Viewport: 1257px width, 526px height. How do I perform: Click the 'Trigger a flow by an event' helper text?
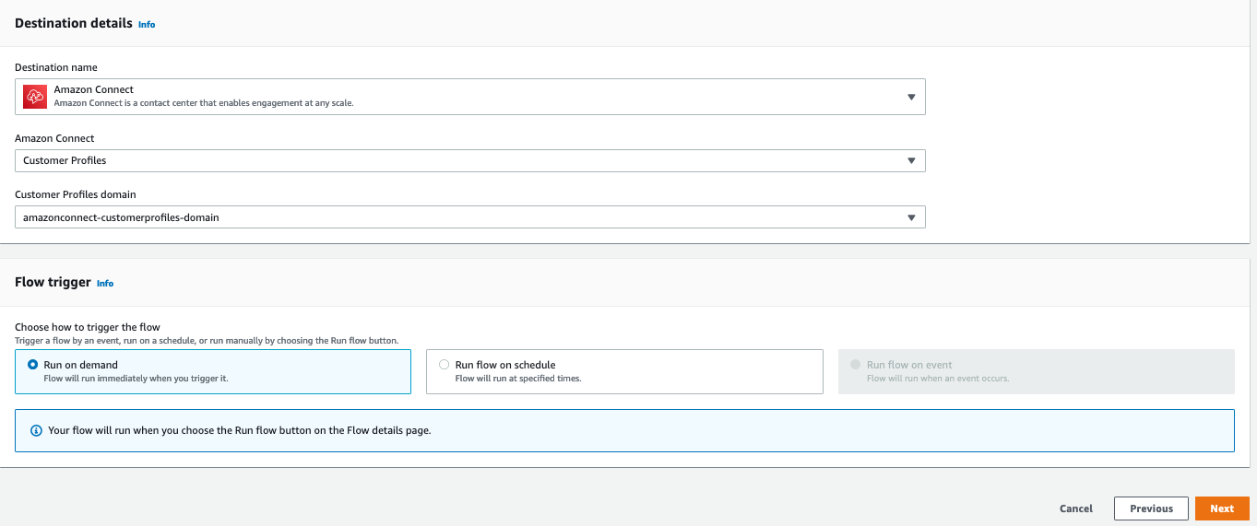point(207,341)
